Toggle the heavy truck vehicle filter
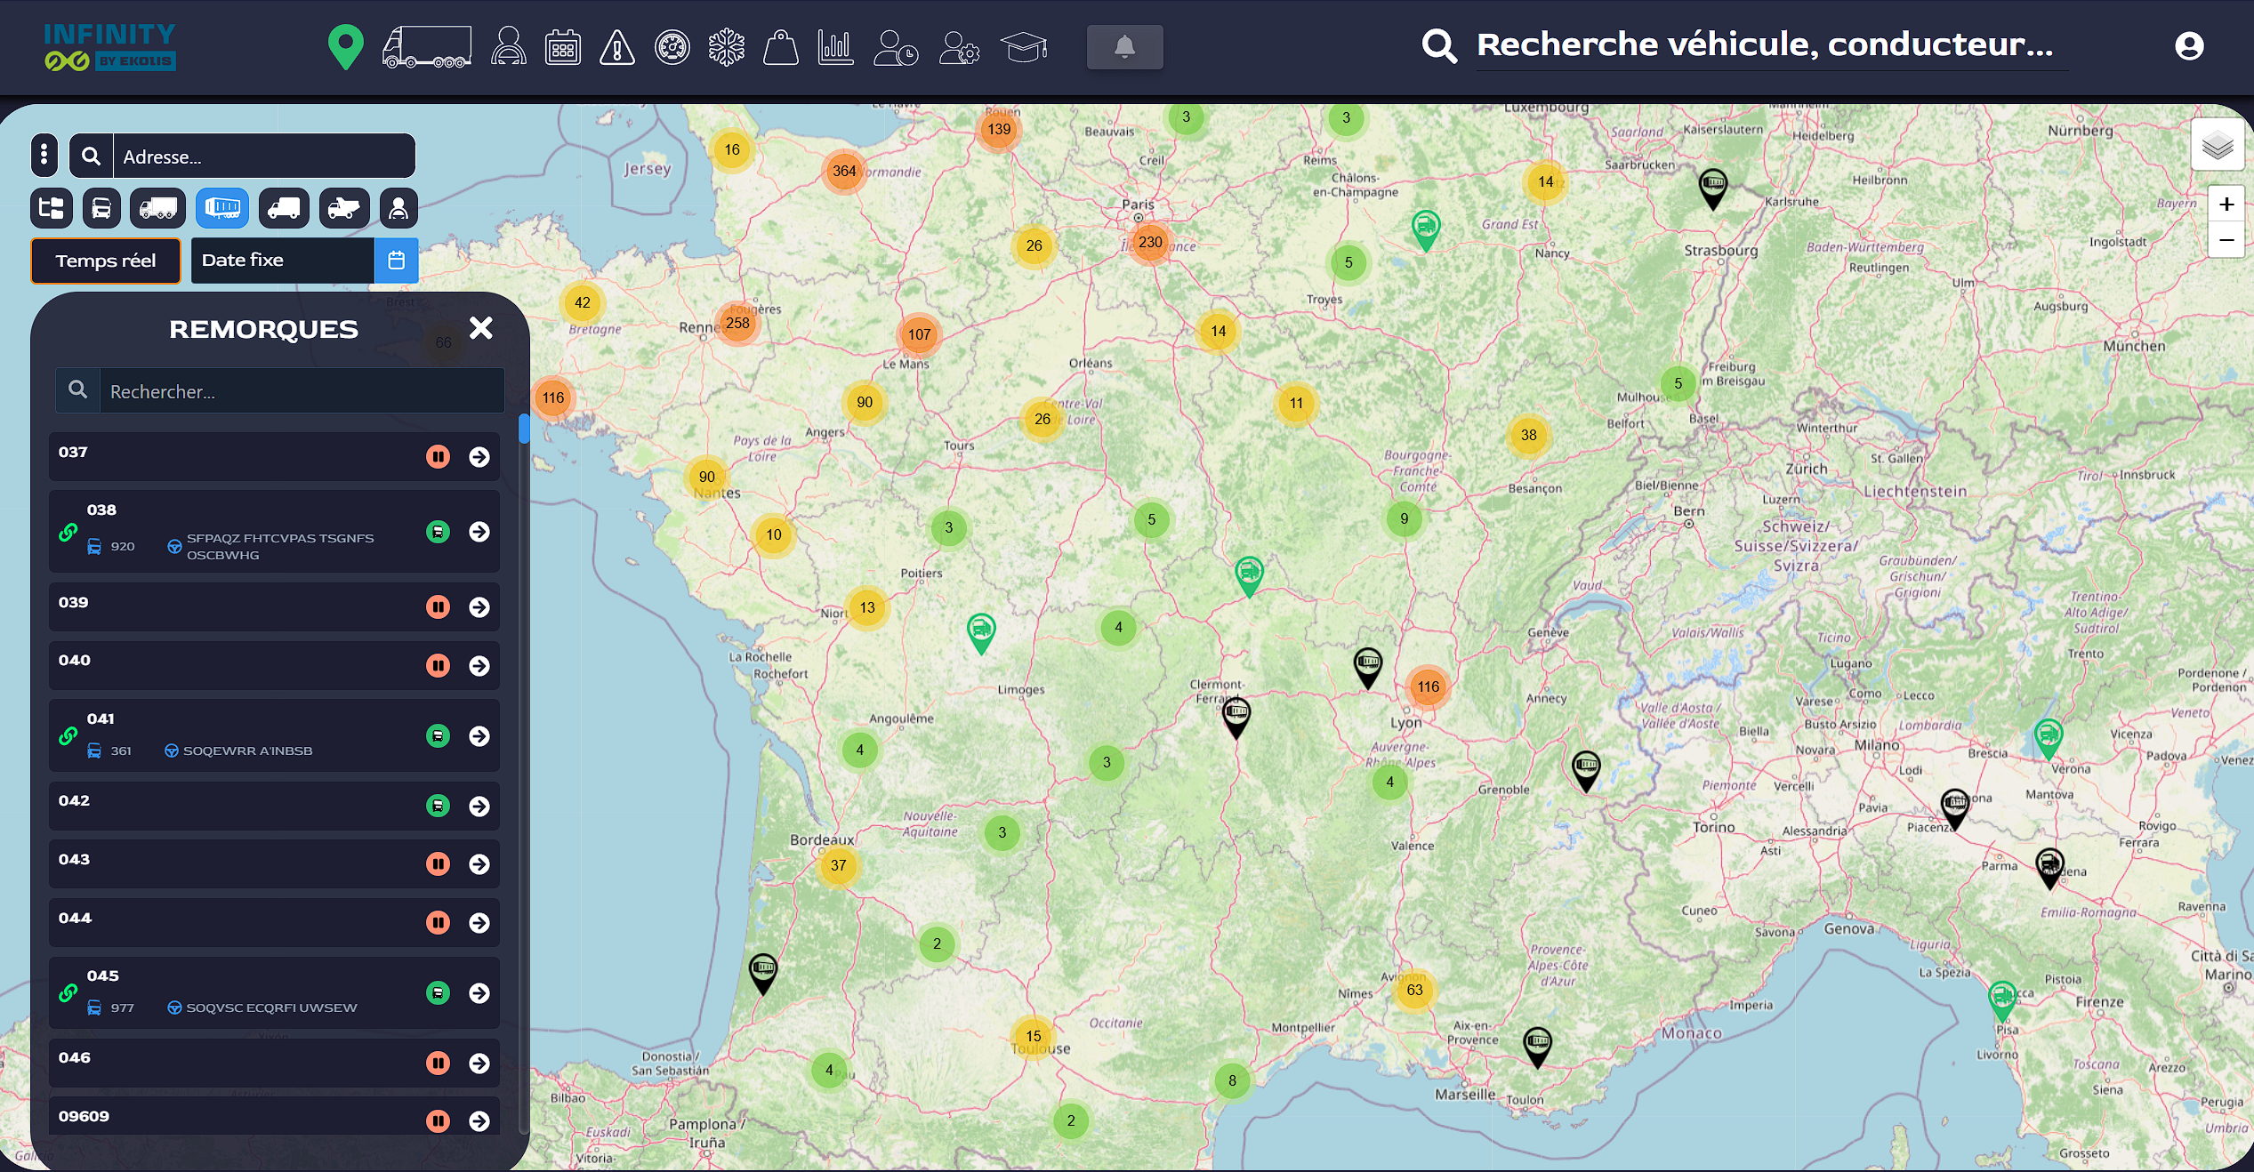This screenshot has height=1172, width=2254. coord(157,208)
